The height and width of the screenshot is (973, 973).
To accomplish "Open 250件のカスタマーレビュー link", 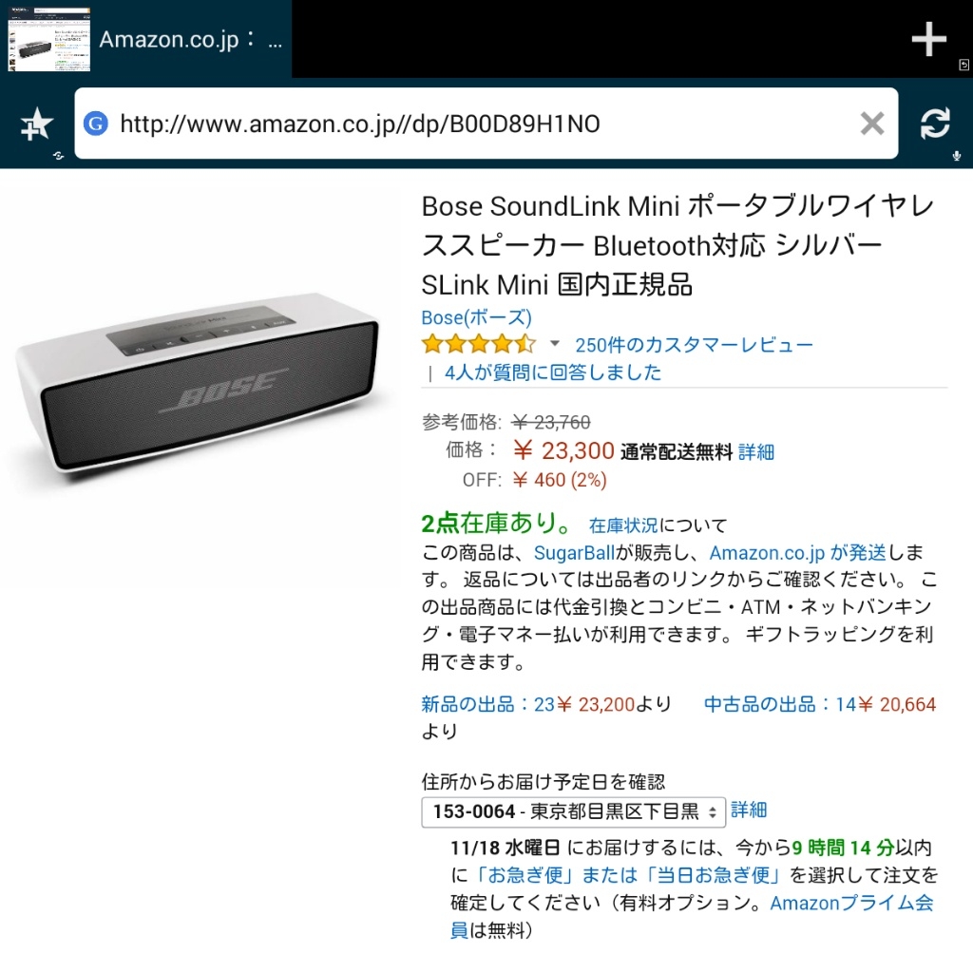I will pos(694,344).
